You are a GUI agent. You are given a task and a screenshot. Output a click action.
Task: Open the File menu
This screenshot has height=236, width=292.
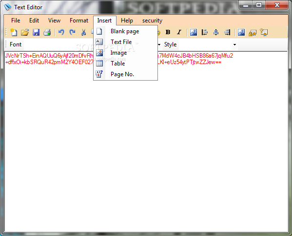click(16, 21)
